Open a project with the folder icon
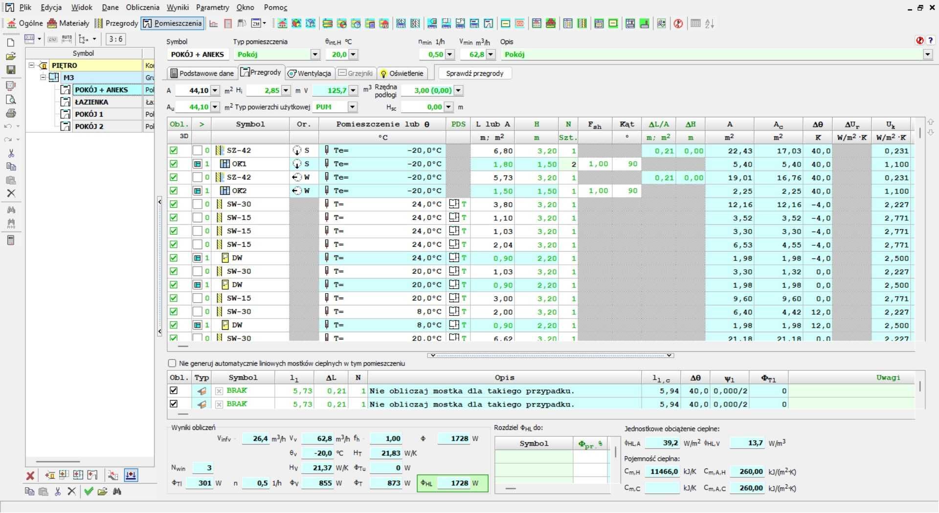The width and height of the screenshot is (939, 513). tap(11, 57)
